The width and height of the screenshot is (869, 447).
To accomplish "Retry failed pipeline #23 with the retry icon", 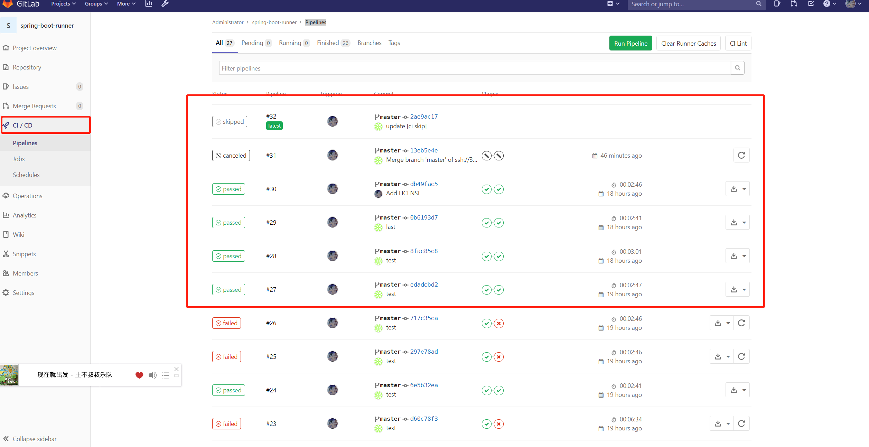I will pos(741,423).
